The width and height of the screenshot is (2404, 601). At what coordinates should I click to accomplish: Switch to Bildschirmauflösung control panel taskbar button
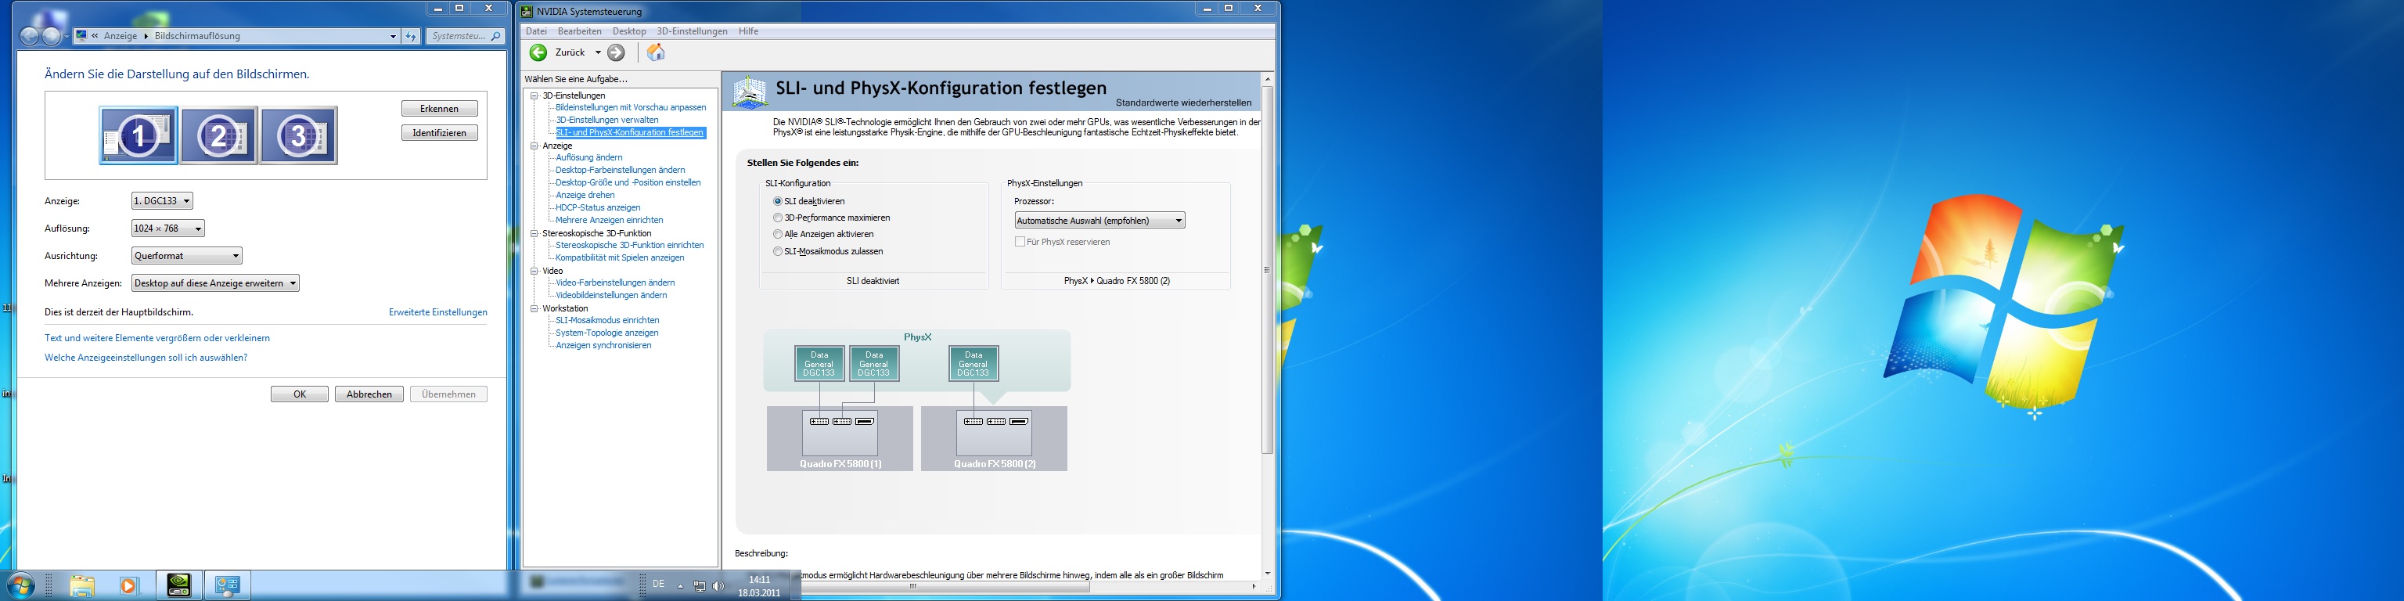[x=227, y=585]
